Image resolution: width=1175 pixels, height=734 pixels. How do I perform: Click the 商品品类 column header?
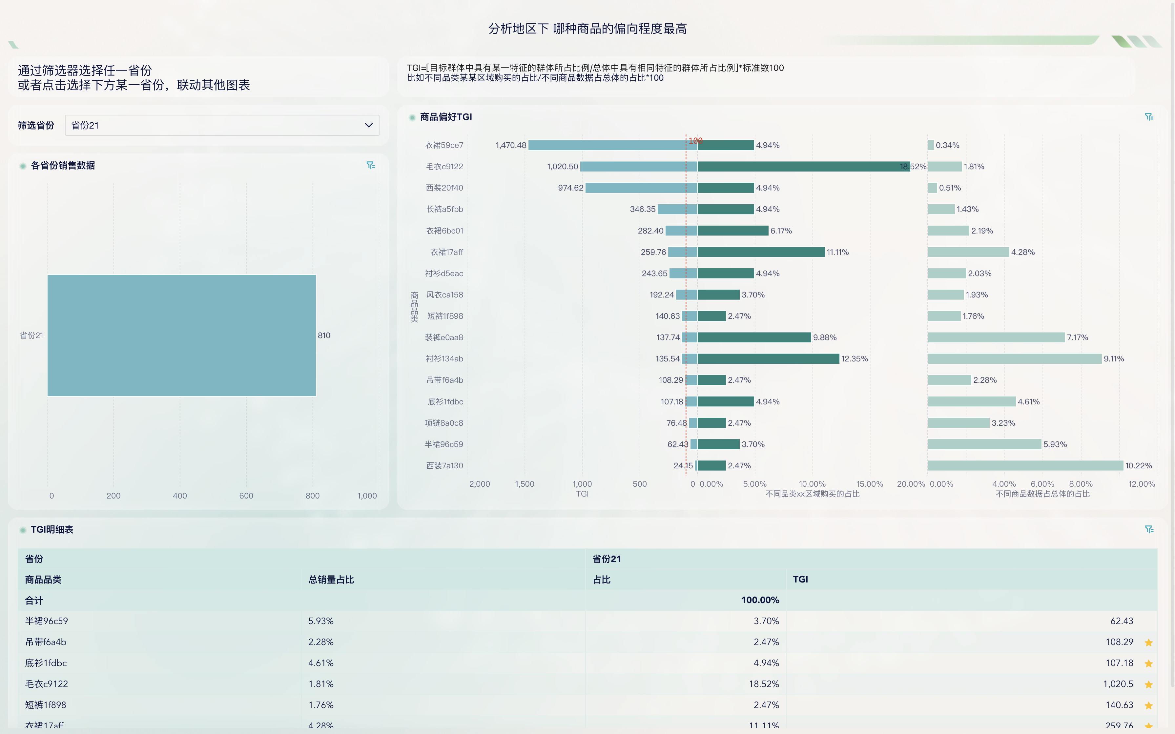[x=43, y=580]
